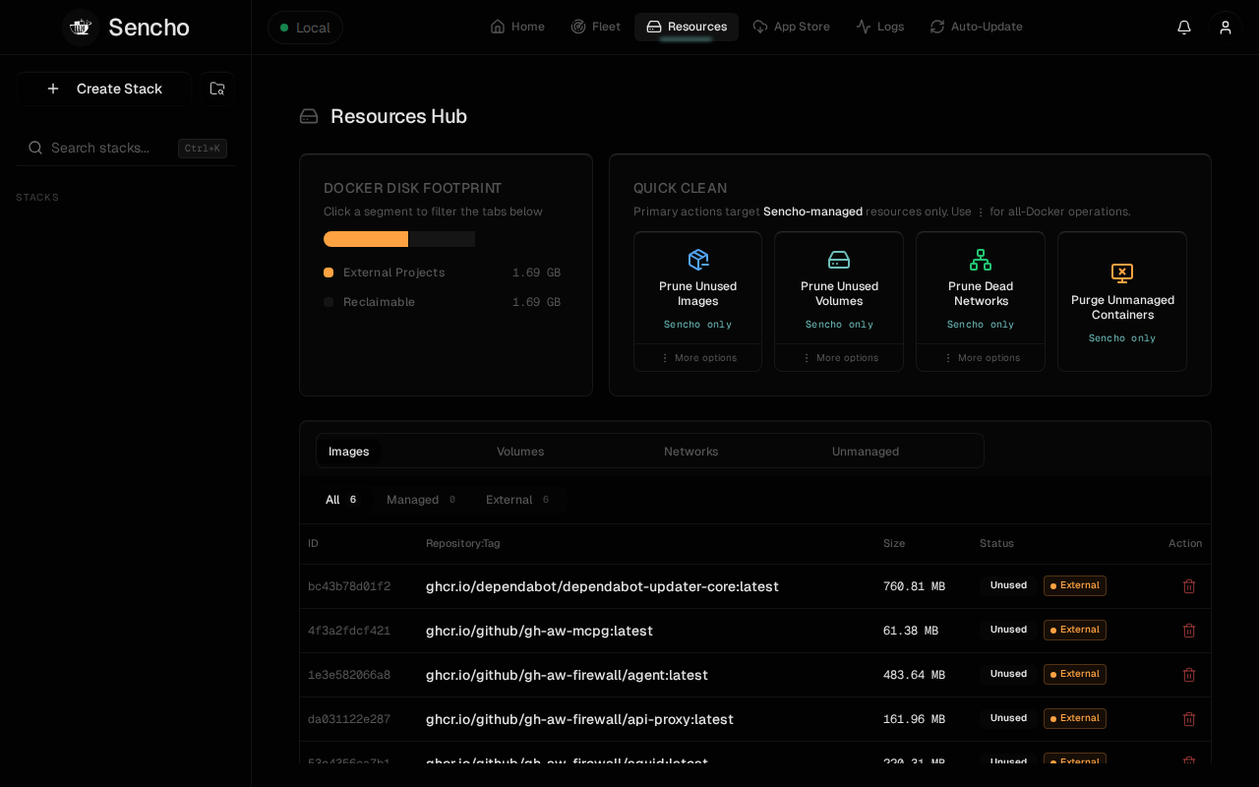Click image ID 1e3e582066a8

(x=349, y=675)
